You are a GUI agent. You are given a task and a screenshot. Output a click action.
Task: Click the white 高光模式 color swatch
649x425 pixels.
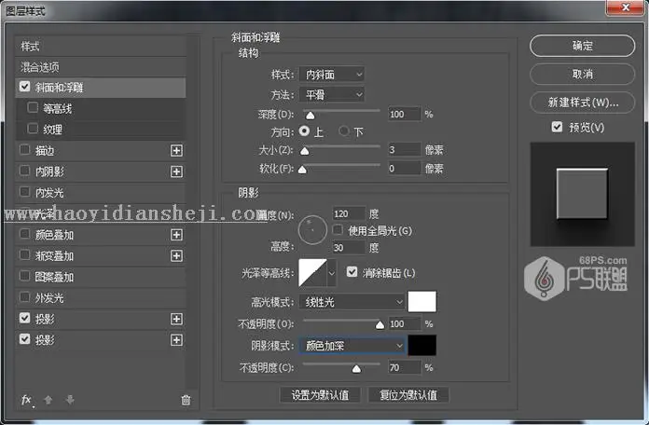pyautogui.click(x=422, y=301)
